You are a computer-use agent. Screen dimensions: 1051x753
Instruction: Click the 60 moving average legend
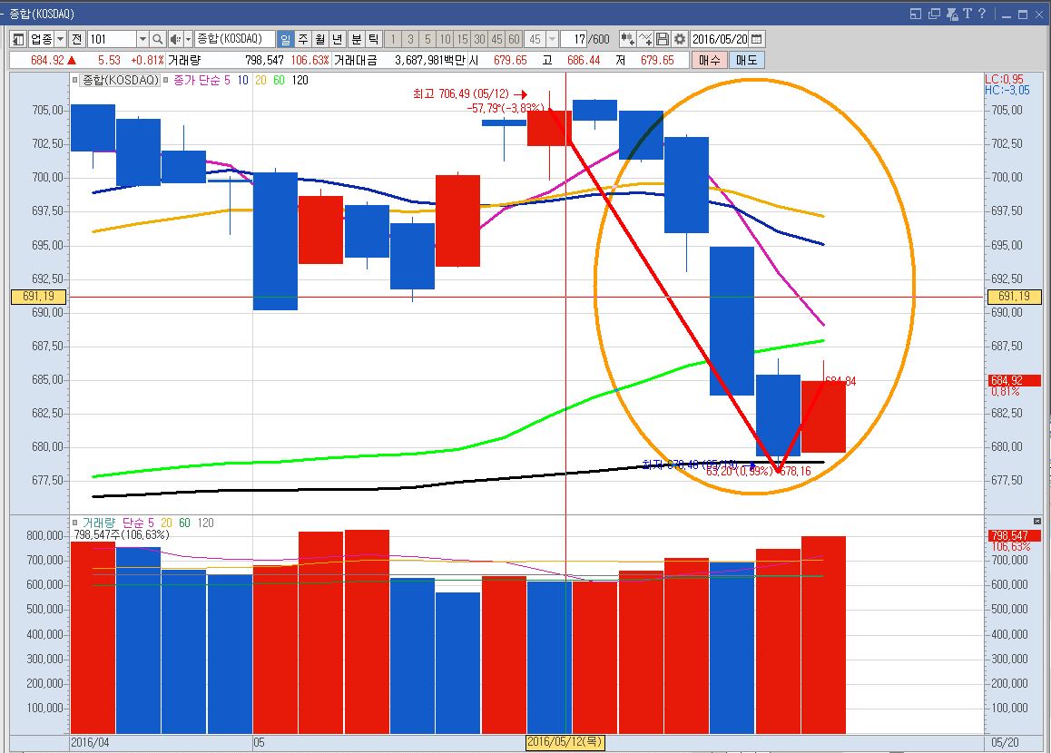click(279, 81)
